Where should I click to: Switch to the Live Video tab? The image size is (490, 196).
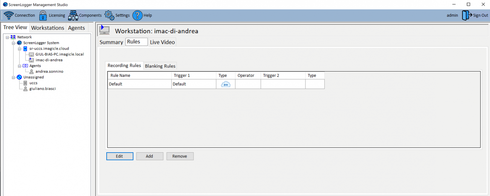(162, 42)
